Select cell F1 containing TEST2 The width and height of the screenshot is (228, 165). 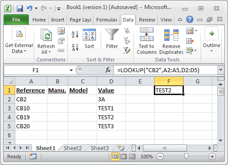[169, 90]
